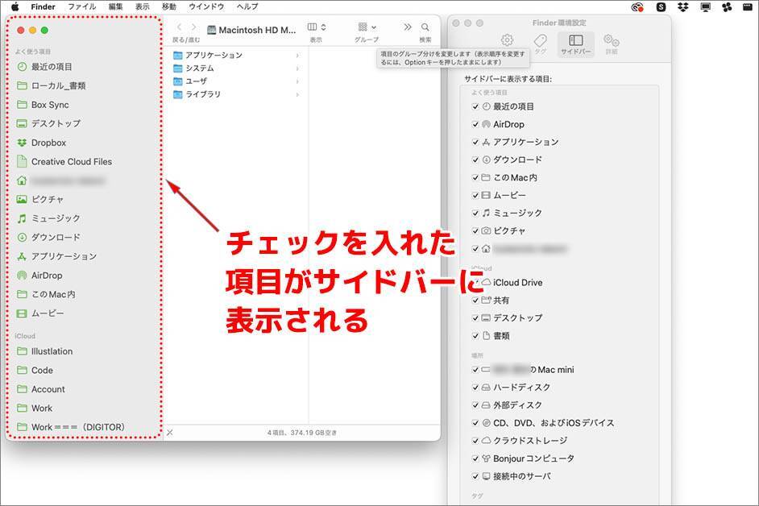Open the 表示 view mode dropdown
The height and width of the screenshot is (506, 759).
tap(317, 27)
